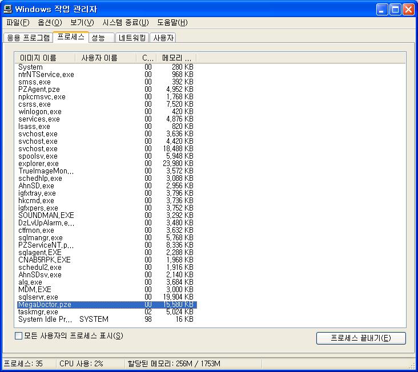The height and width of the screenshot is (372, 418).
Task: Select DzLvUpAlarm.e... process row
Action: [x=107, y=223]
